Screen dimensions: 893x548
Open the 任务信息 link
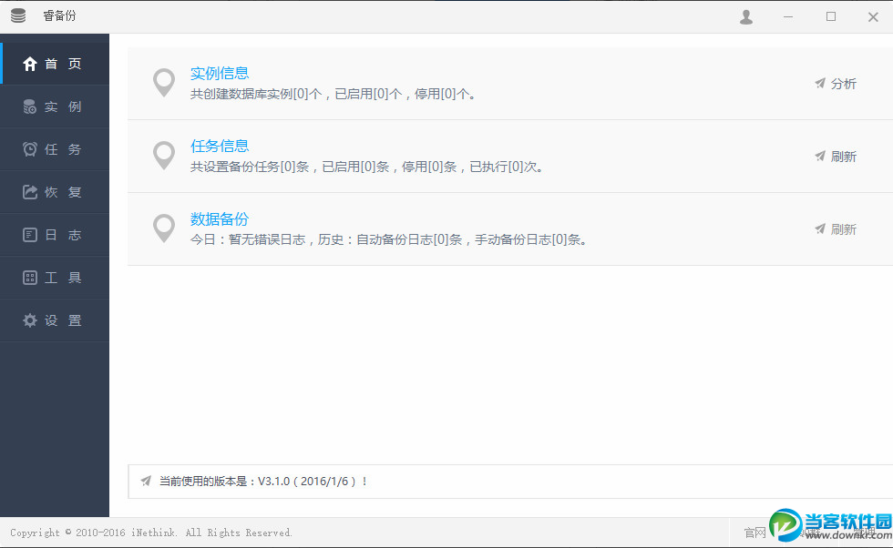point(220,146)
